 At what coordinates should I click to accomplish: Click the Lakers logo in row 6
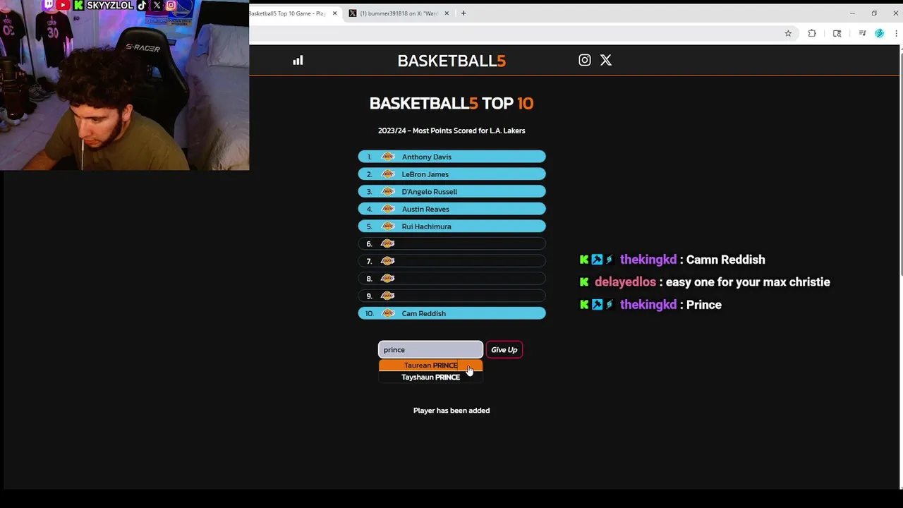(x=387, y=243)
